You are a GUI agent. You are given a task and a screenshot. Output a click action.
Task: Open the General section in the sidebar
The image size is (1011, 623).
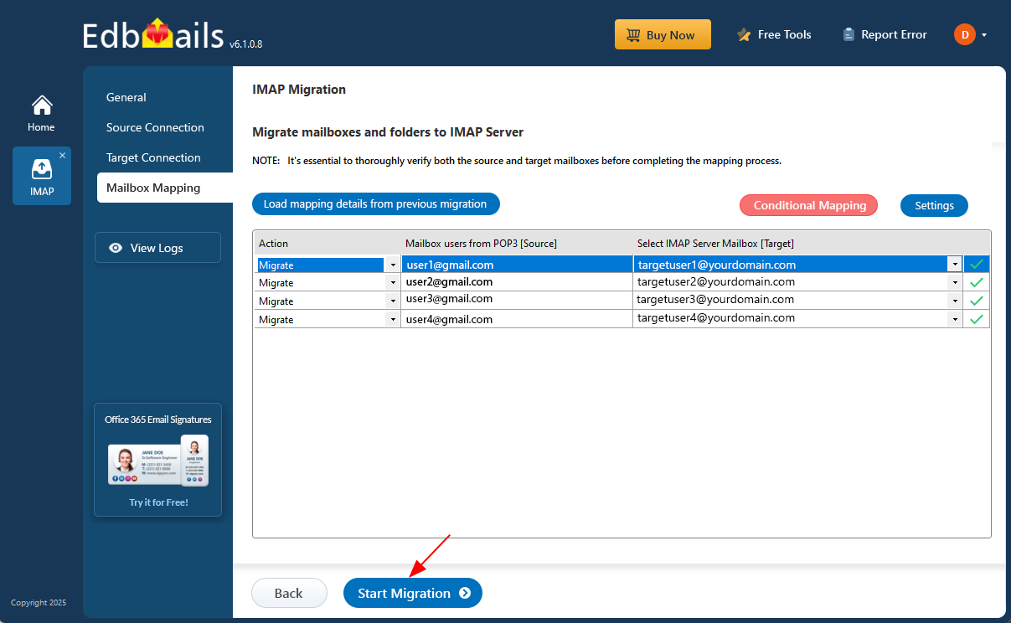coord(126,97)
